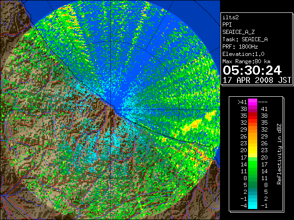Click the 'PPI' scan type label
294x220 pixels.
[227, 25]
